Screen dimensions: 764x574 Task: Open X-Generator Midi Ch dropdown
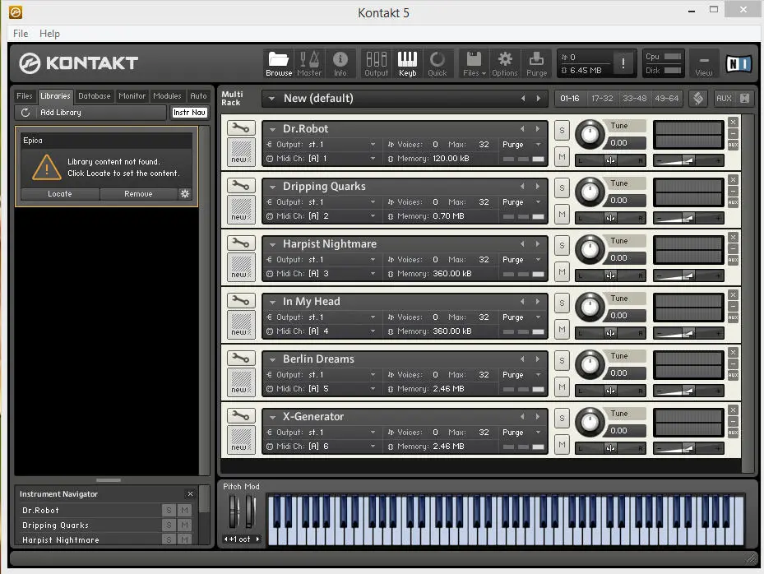click(x=373, y=447)
